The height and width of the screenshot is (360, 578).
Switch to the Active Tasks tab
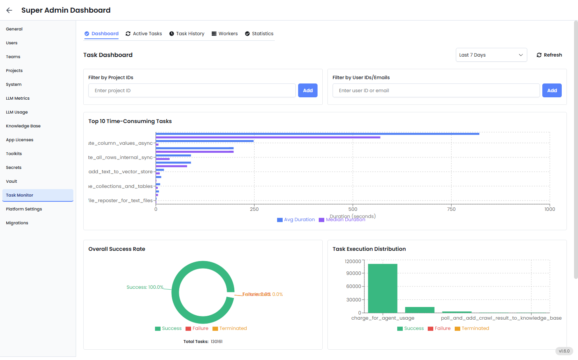point(147,34)
